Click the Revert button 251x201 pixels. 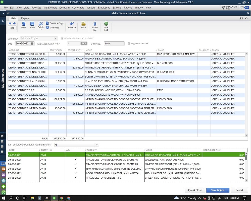tap(239, 190)
